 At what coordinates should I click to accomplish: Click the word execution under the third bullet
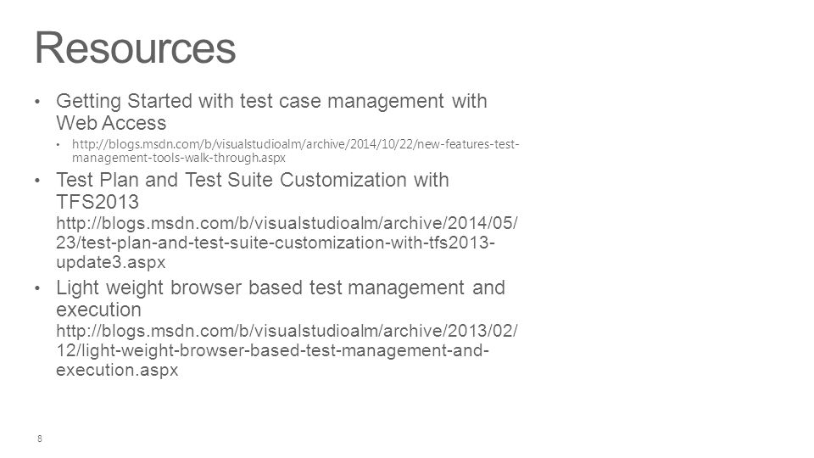(x=98, y=310)
